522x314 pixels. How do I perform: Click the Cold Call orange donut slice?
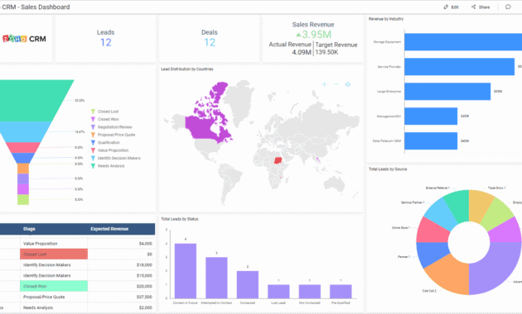(450, 276)
